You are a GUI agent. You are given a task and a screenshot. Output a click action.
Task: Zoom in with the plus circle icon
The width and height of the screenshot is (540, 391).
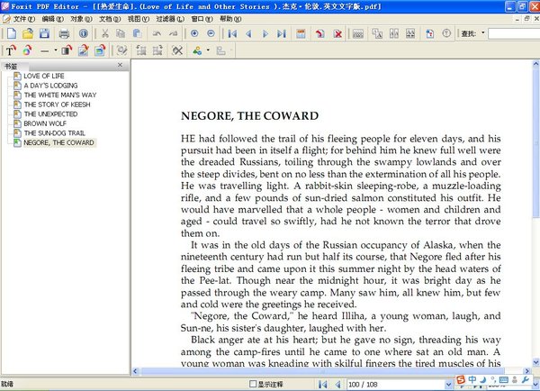click(194, 33)
